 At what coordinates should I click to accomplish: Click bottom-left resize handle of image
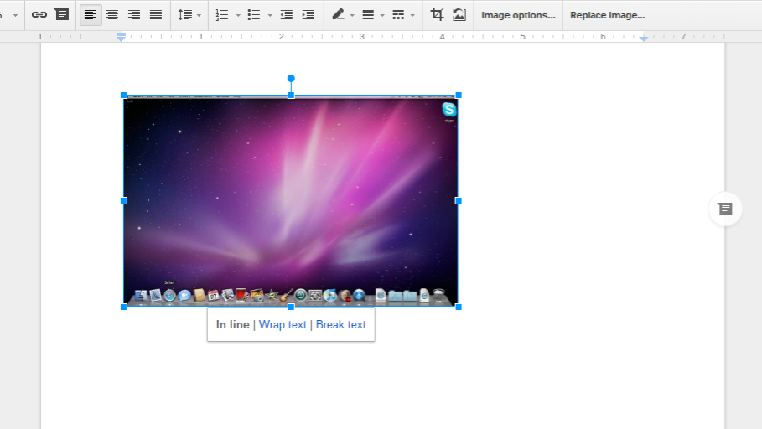click(123, 307)
